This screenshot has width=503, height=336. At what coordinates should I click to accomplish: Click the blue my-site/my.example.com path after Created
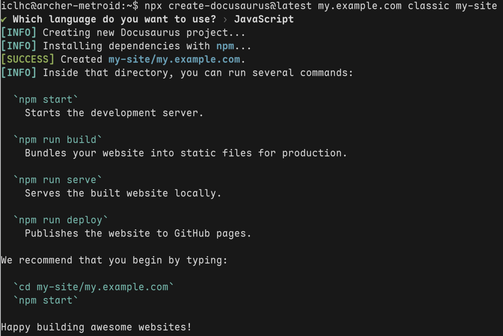click(174, 60)
